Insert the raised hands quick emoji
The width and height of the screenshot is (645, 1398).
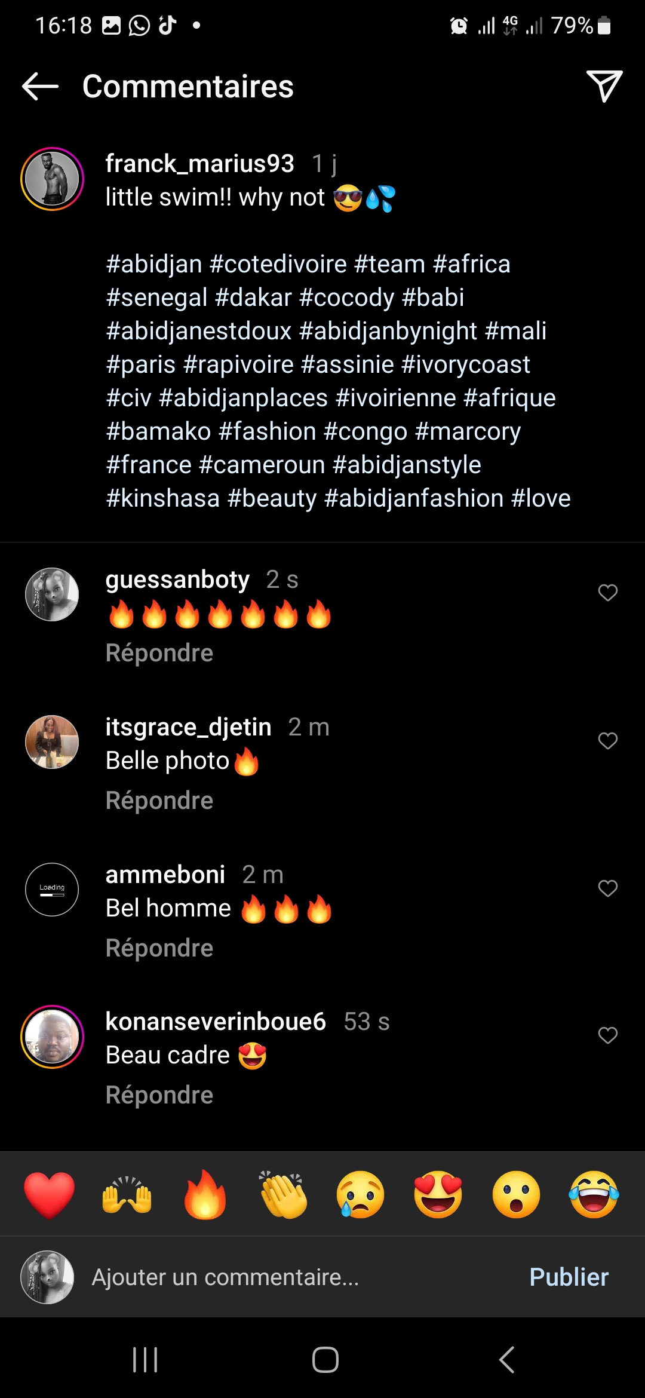(x=127, y=1195)
